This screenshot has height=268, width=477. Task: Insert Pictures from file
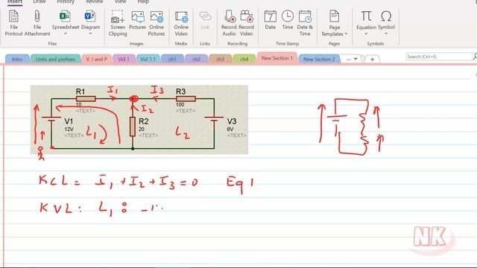(137, 20)
